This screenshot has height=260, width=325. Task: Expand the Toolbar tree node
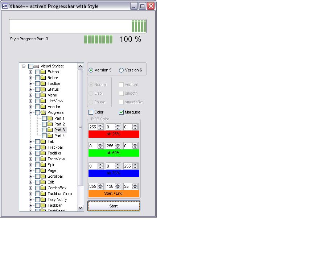click(x=31, y=83)
